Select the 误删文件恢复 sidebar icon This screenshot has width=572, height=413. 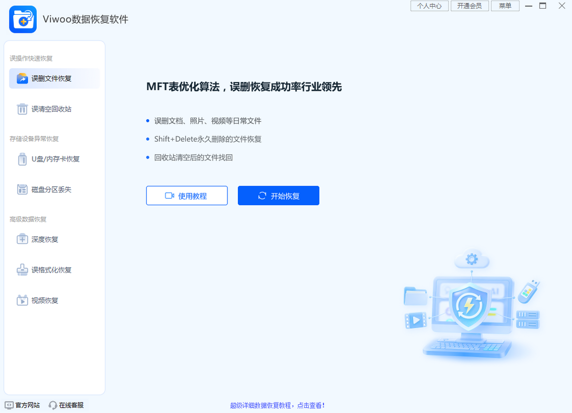tap(22, 79)
